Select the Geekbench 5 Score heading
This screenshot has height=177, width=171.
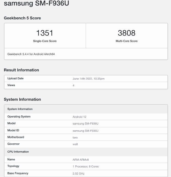coord(22,18)
